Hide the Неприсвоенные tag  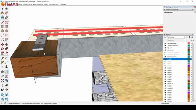[165, 43]
